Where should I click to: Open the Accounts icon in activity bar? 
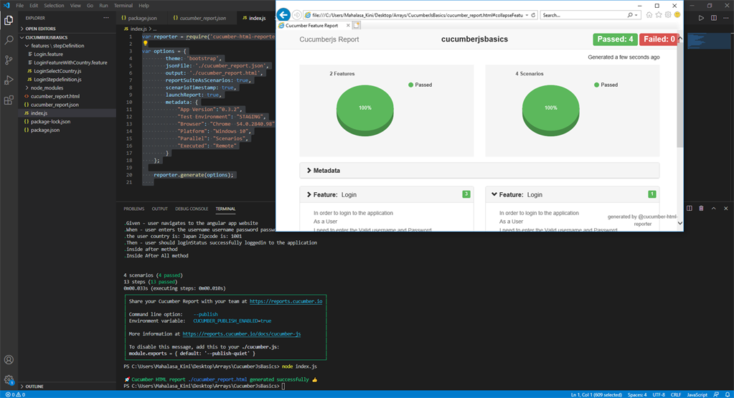pos(9,360)
